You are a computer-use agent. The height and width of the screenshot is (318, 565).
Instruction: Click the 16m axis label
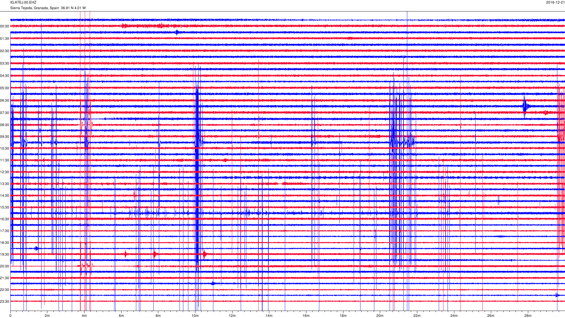[x=306, y=316]
